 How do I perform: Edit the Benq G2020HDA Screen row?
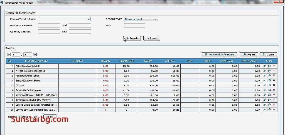(x=264, y=81)
